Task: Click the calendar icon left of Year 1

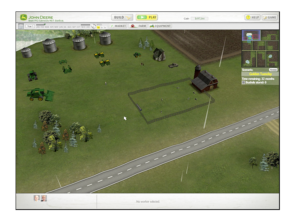Action: coord(21,26)
